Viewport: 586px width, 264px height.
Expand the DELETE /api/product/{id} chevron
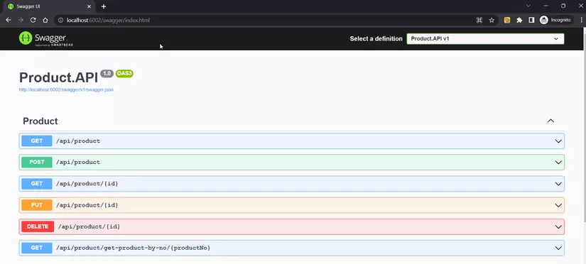[x=558, y=226]
